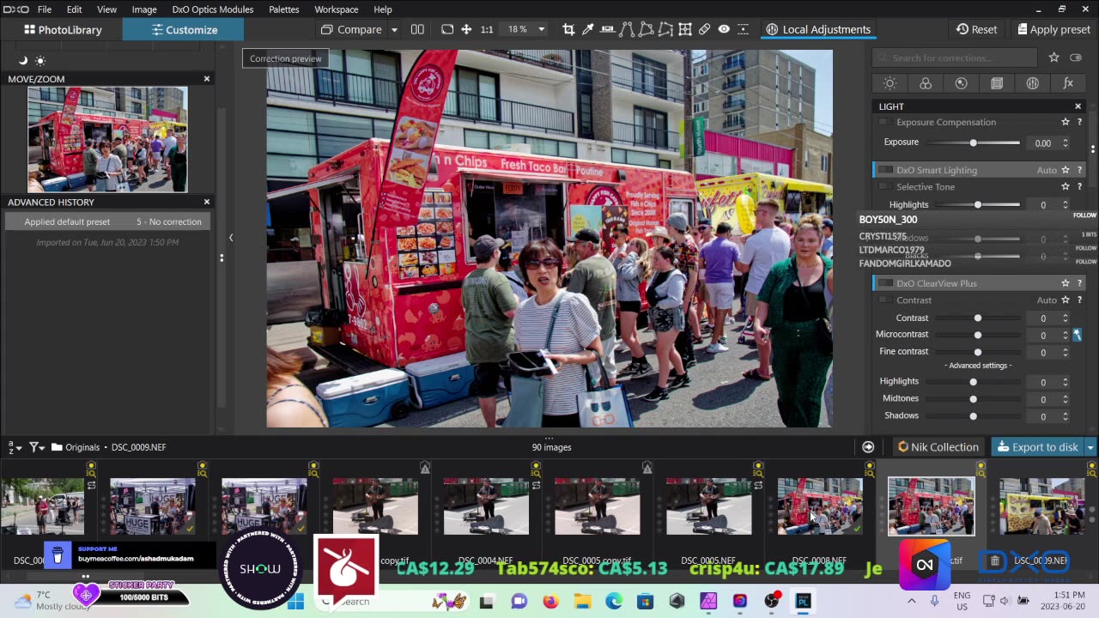Image resolution: width=1099 pixels, height=618 pixels.
Task: Adjust the Exposure slider
Action: [973, 142]
